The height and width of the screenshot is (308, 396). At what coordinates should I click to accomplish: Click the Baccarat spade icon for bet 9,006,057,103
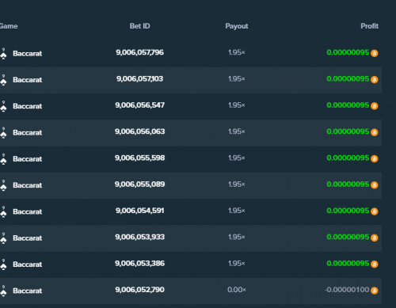pos(3,80)
